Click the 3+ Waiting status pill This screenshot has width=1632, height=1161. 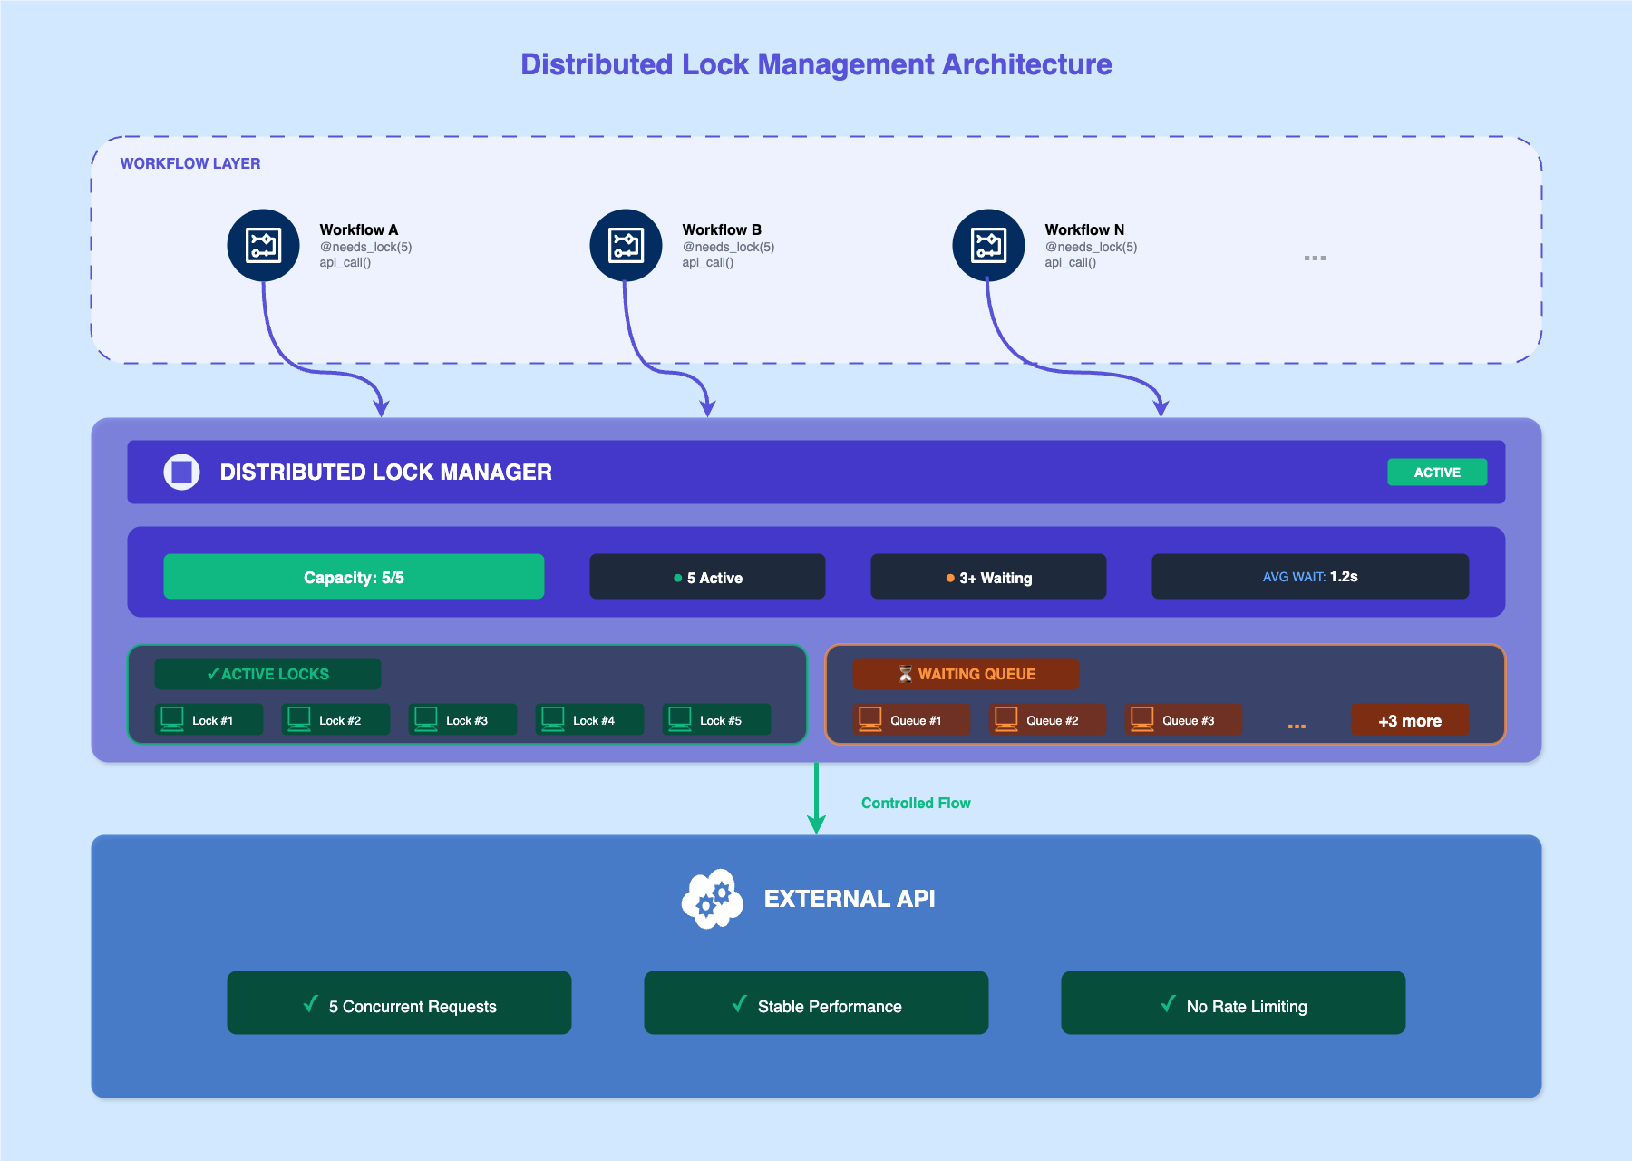pos(988,577)
